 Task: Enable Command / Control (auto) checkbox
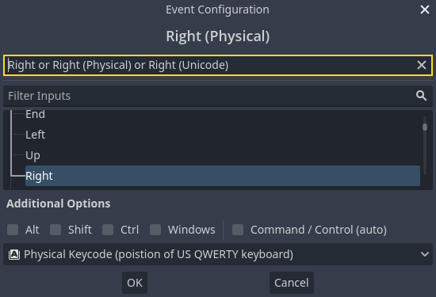point(238,230)
